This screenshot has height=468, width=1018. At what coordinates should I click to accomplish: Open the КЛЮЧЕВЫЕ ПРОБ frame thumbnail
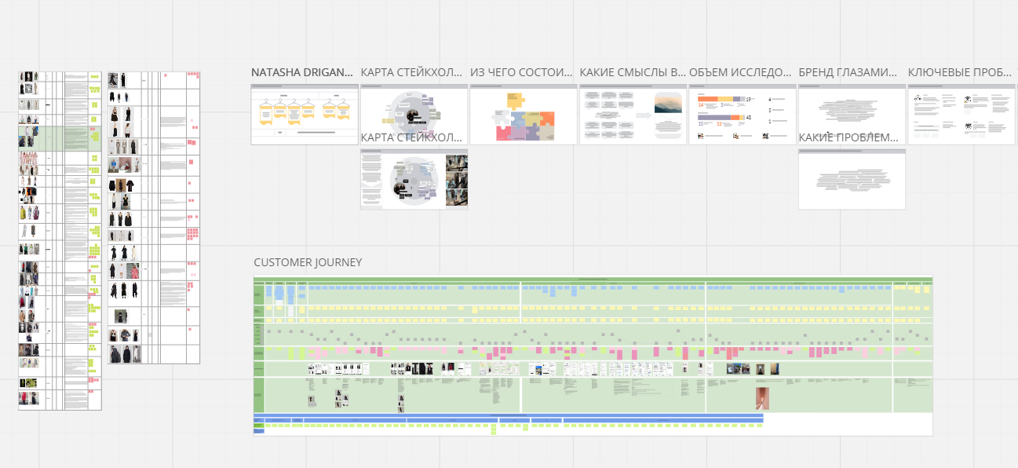point(961,115)
